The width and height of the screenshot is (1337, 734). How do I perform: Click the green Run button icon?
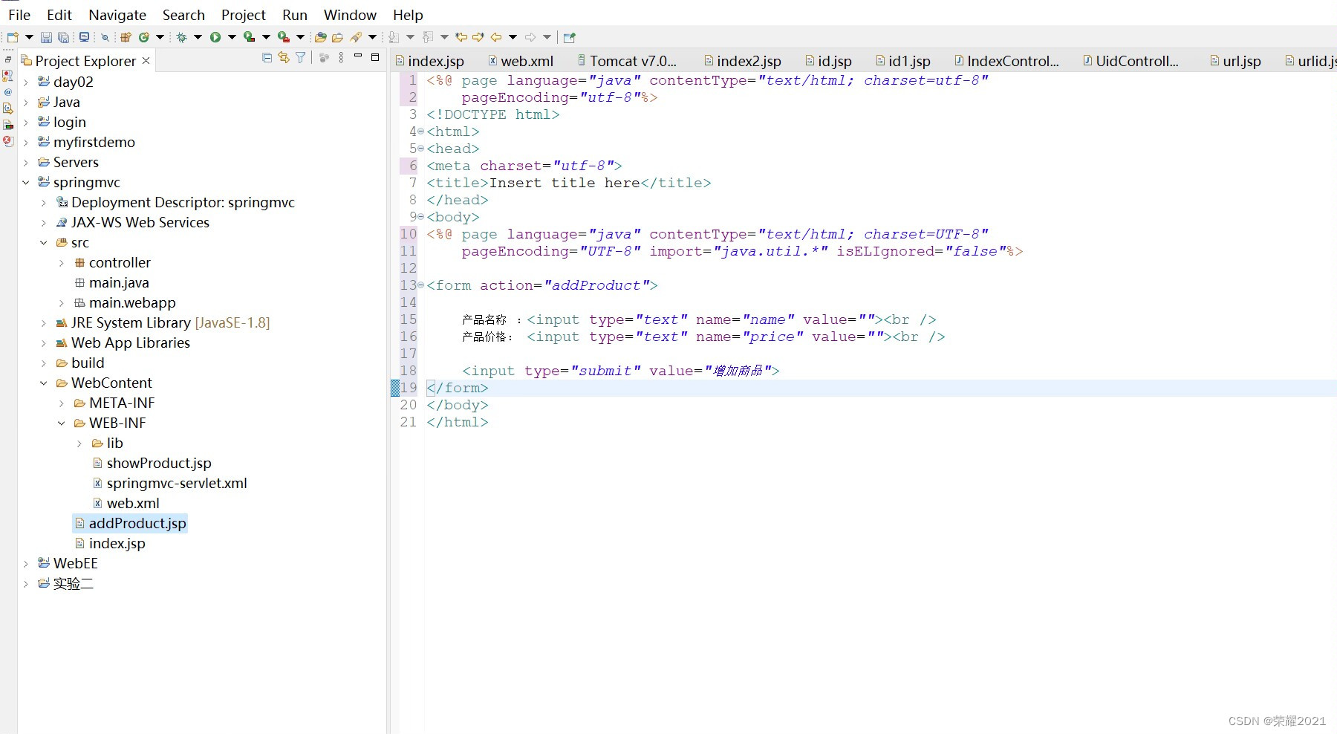pos(215,37)
